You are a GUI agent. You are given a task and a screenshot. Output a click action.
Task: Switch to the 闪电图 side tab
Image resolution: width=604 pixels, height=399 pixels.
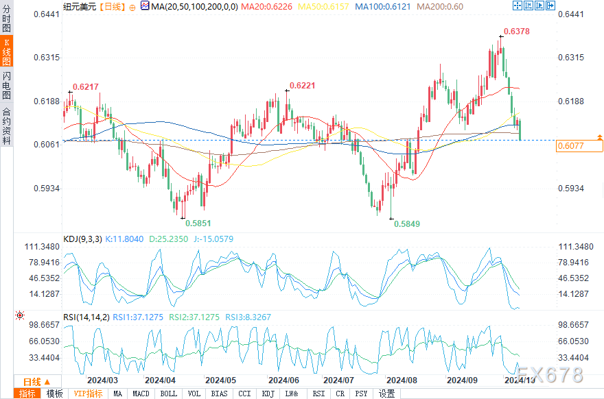[x=7, y=85]
